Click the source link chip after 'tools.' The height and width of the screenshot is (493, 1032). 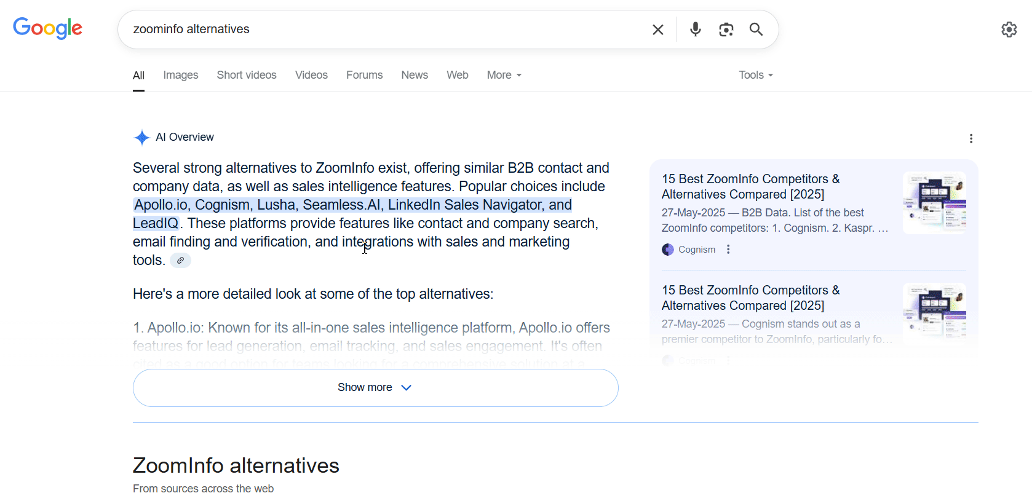[180, 261]
